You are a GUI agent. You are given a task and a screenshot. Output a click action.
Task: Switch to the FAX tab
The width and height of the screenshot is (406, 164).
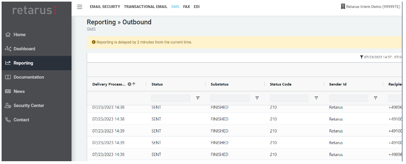(186, 7)
